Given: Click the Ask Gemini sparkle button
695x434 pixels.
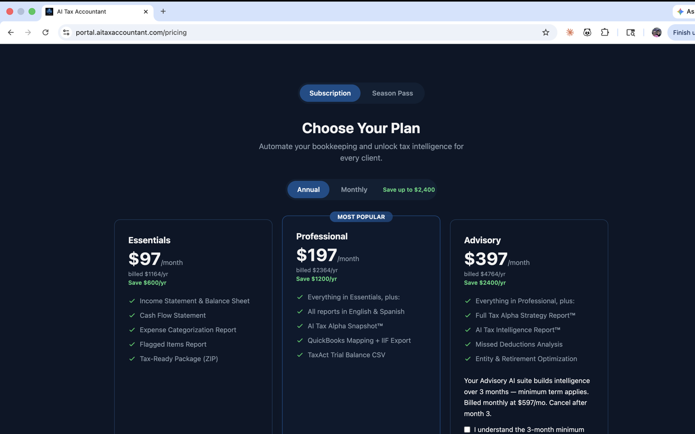Looking at the screenshot, I should pyautogui.click(x=684, y=12).
